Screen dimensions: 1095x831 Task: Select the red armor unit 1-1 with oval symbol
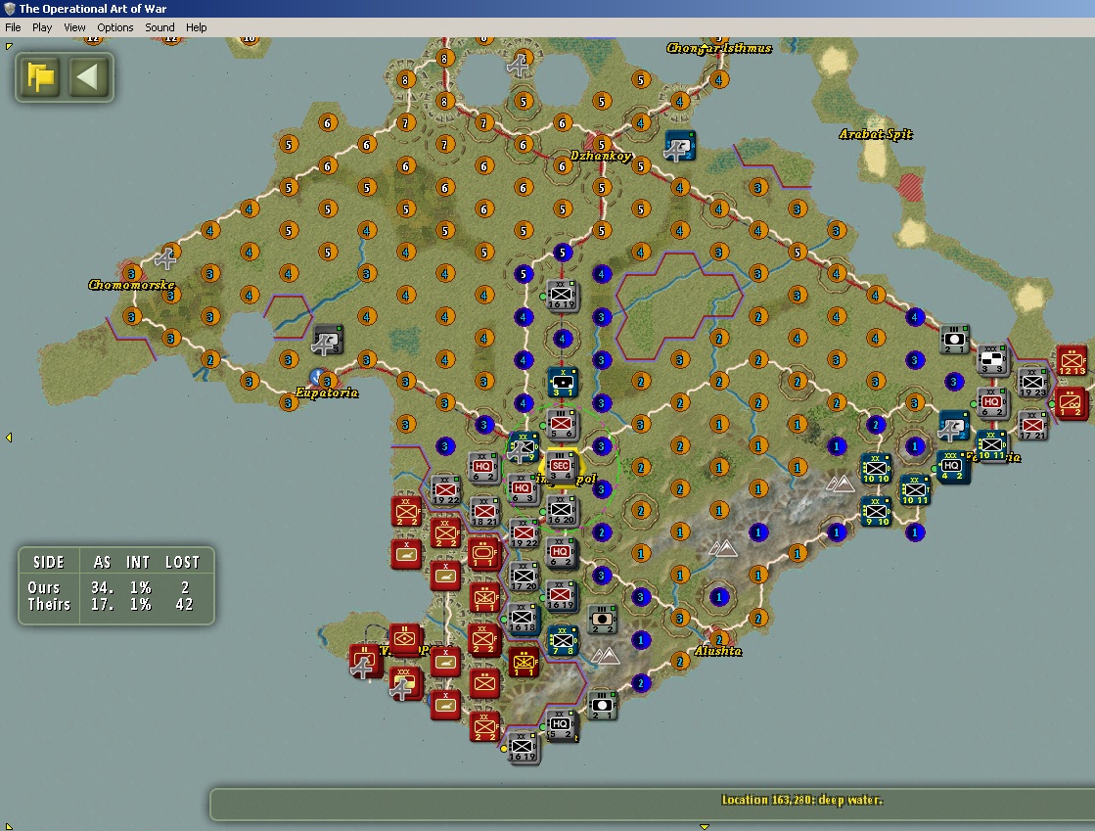coord(484,554)
